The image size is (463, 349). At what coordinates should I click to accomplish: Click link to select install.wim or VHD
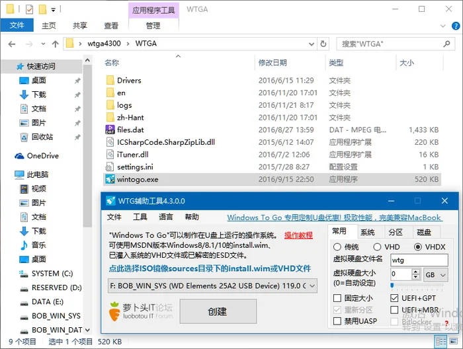click(x=210, y=268)
